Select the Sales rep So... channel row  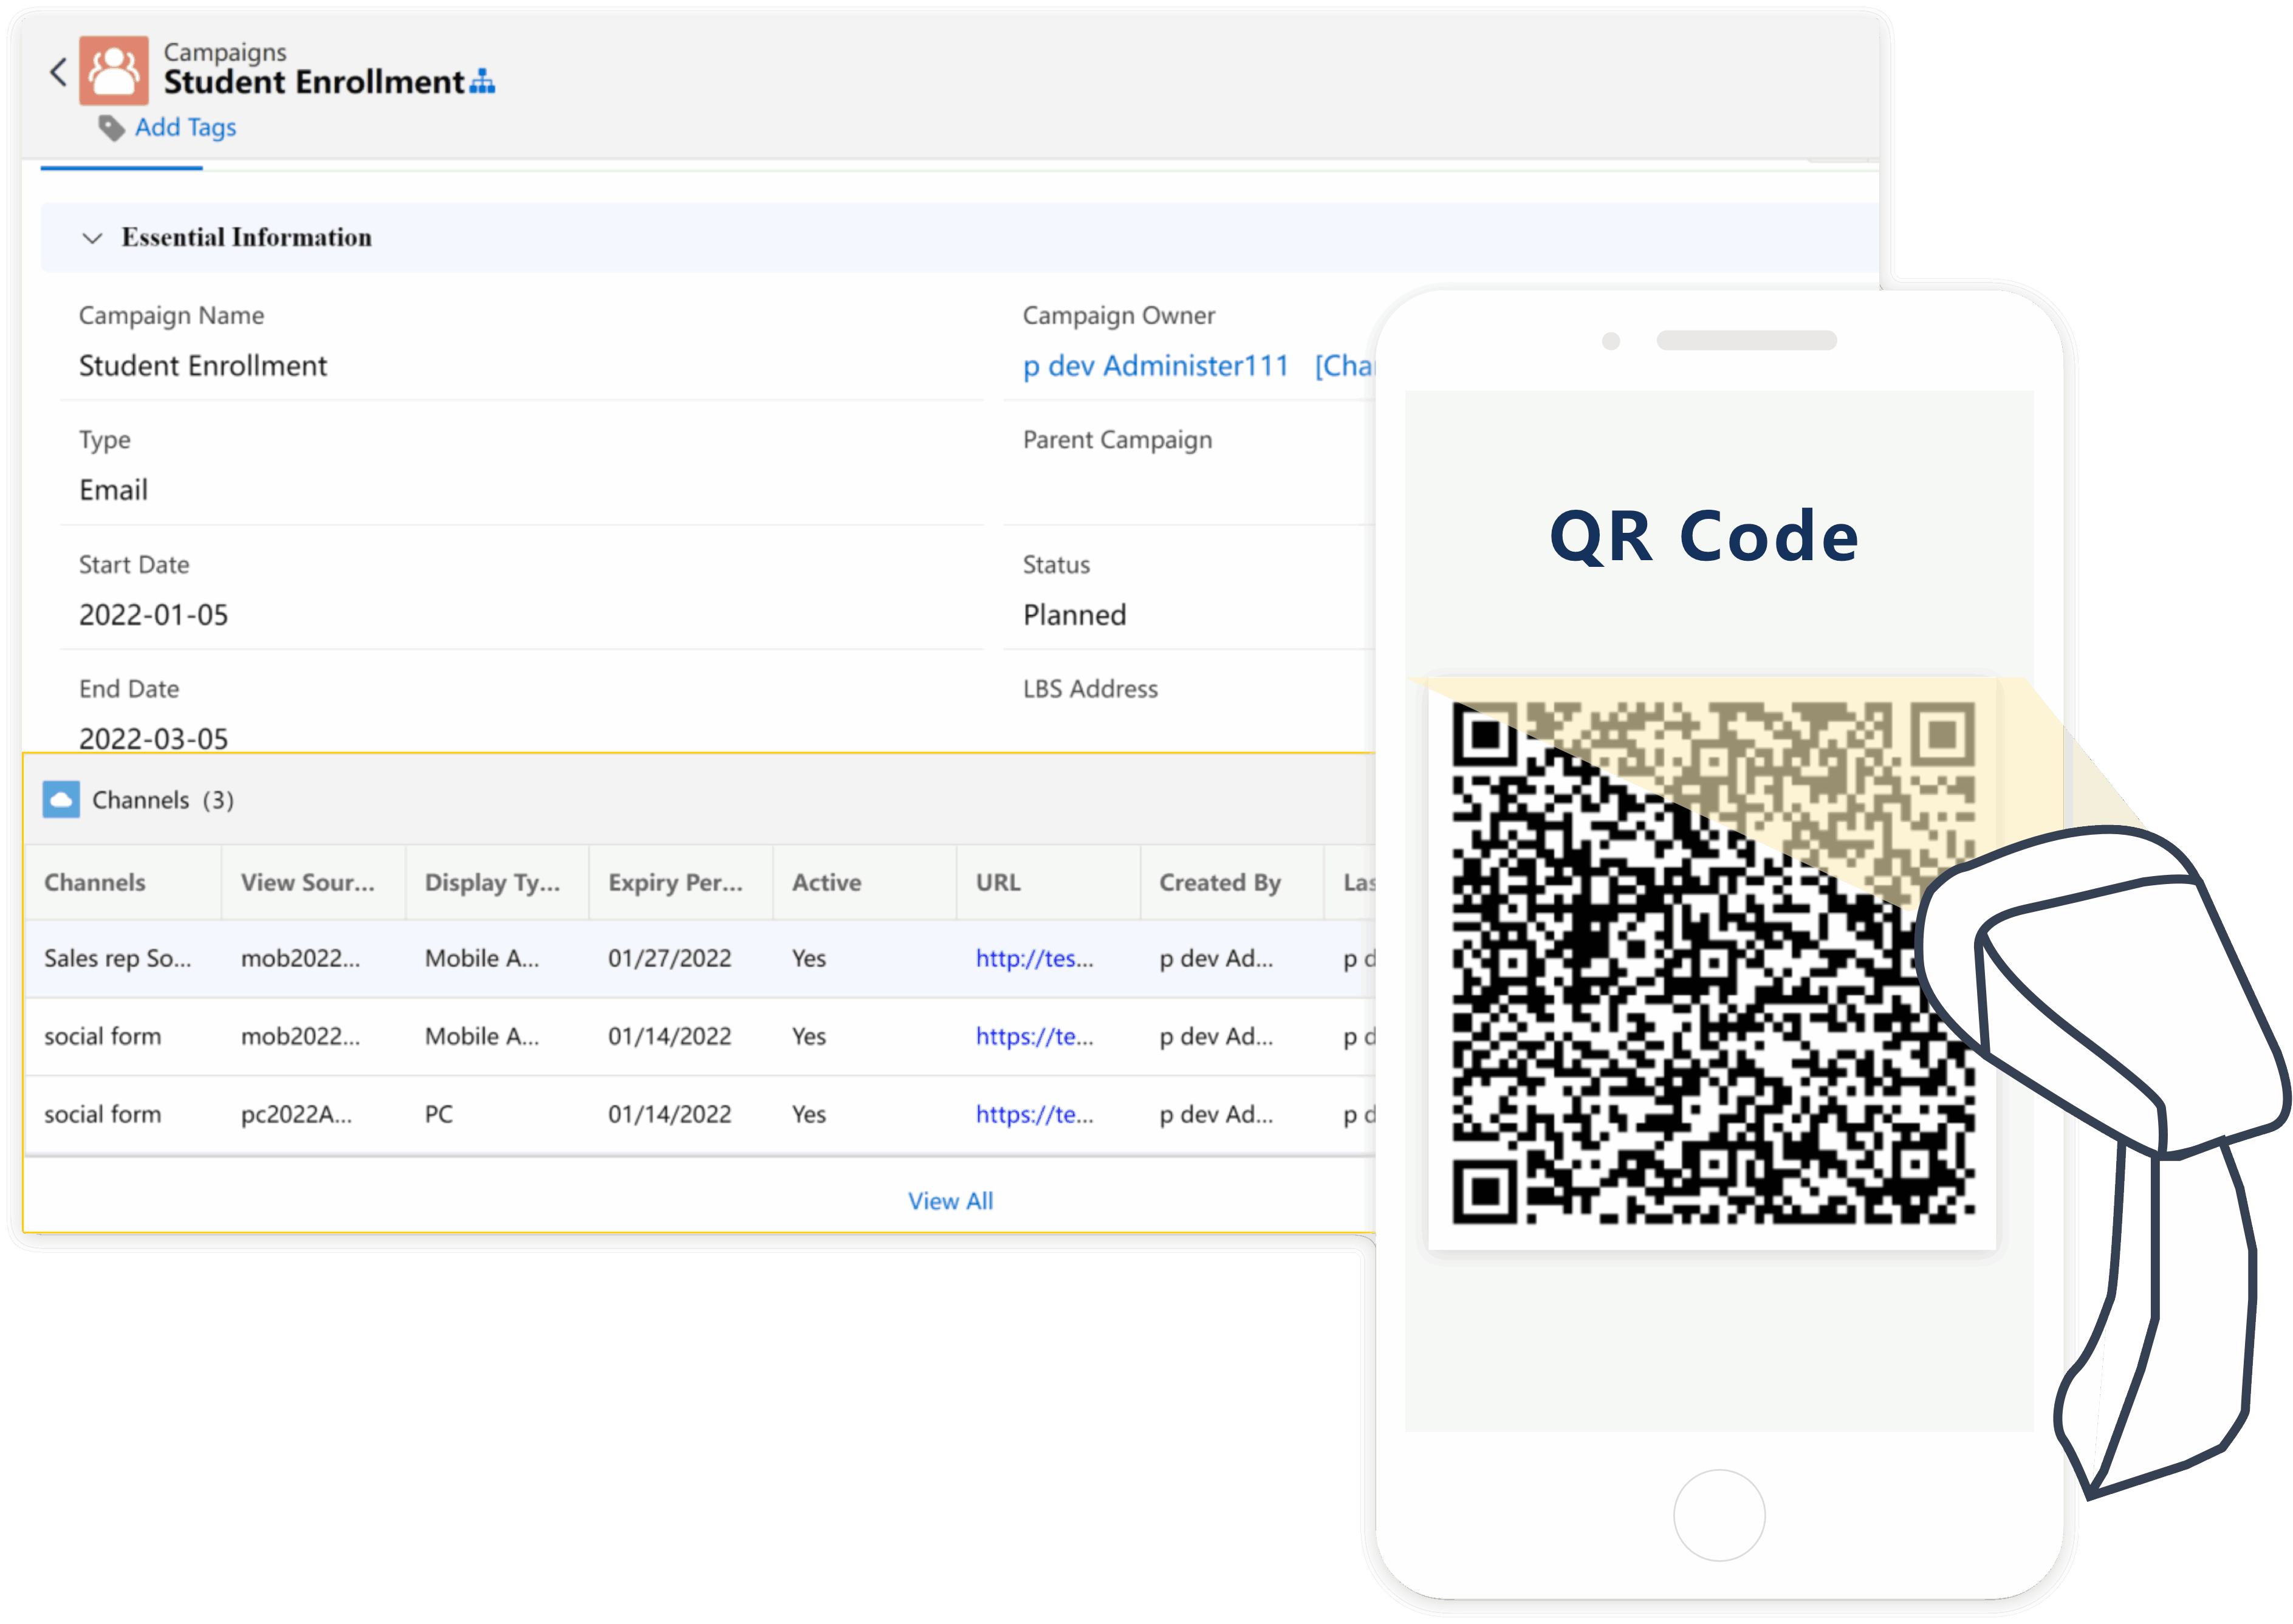117,958
